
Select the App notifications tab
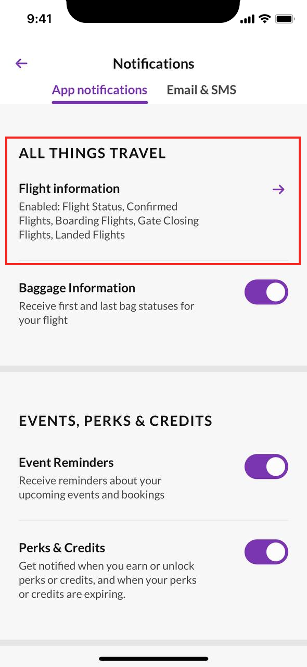[x=99, y=90]
